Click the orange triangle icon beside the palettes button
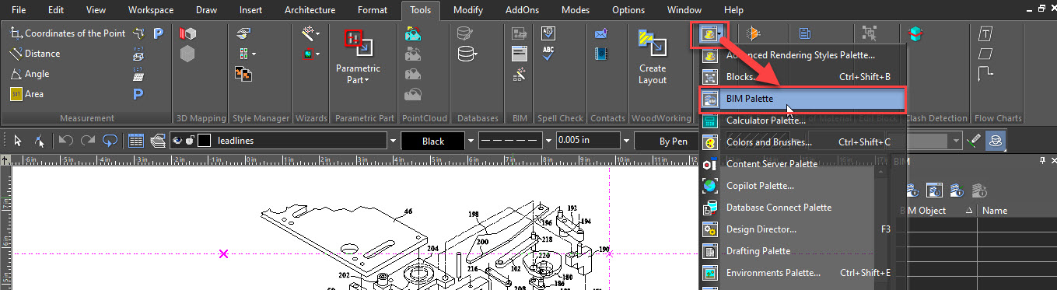This screenshot has width=1057, height=290. coord(753,33)
